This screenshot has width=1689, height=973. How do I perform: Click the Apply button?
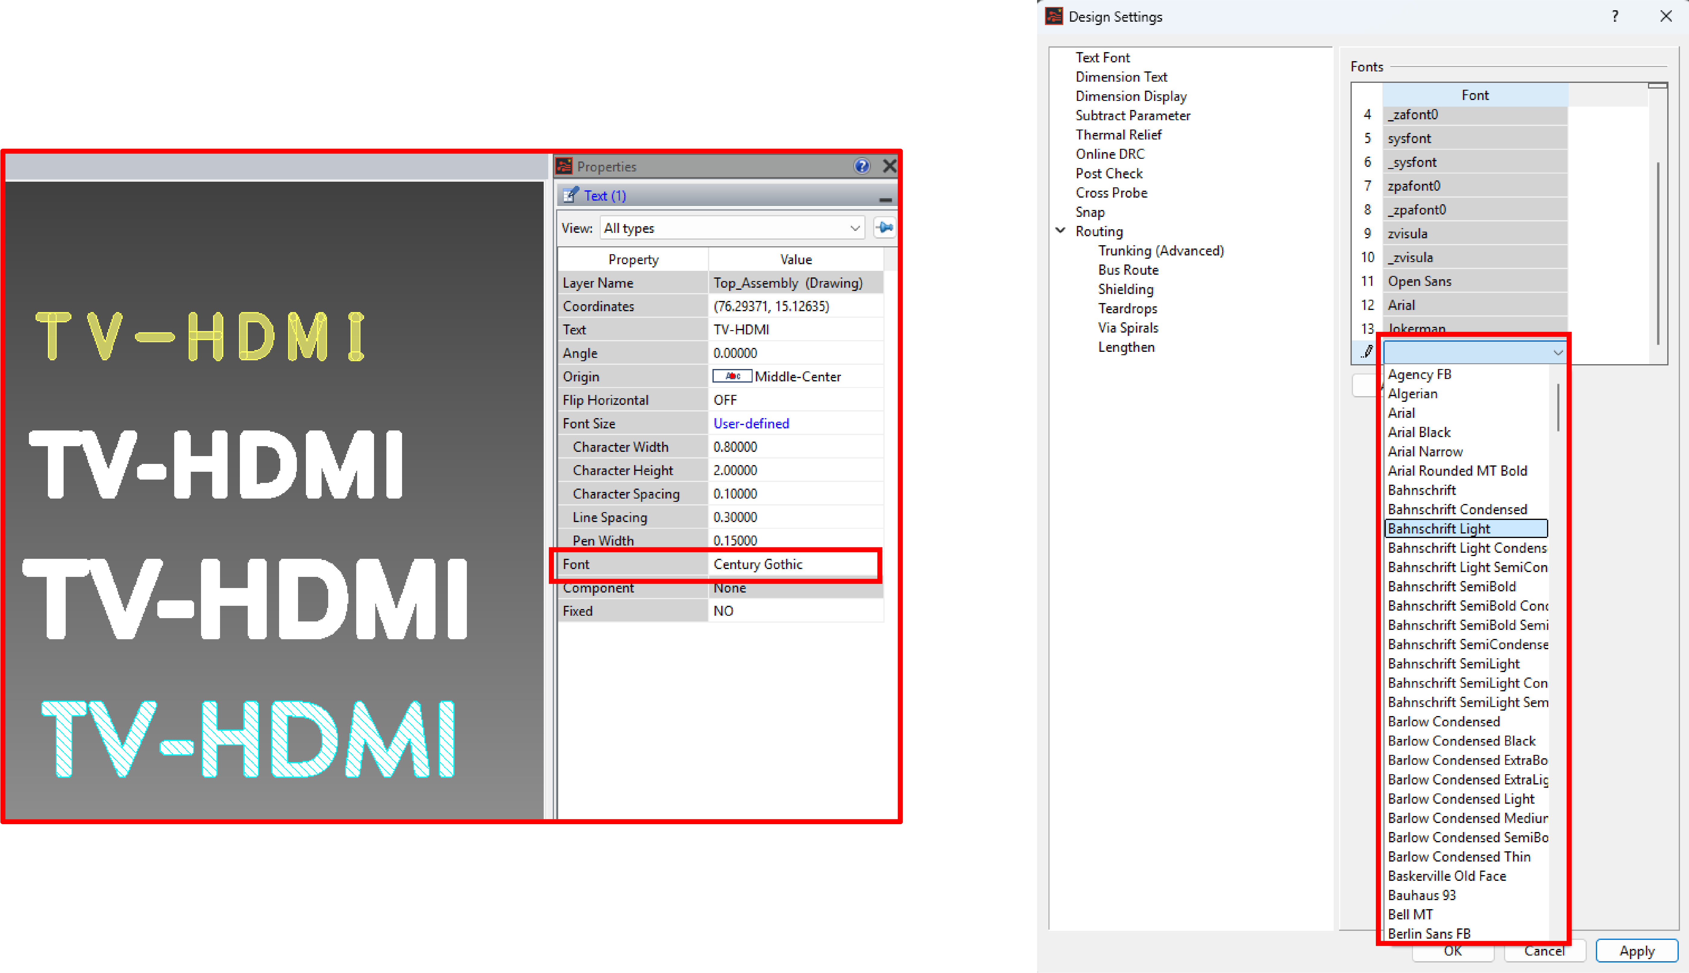pos(1637,951)
